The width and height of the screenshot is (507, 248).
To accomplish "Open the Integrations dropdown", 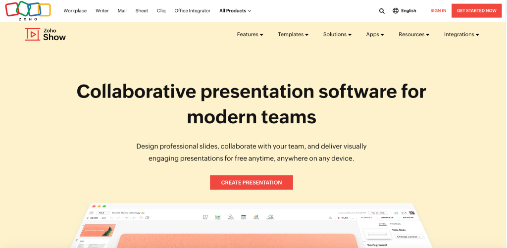I will (461, 35).
